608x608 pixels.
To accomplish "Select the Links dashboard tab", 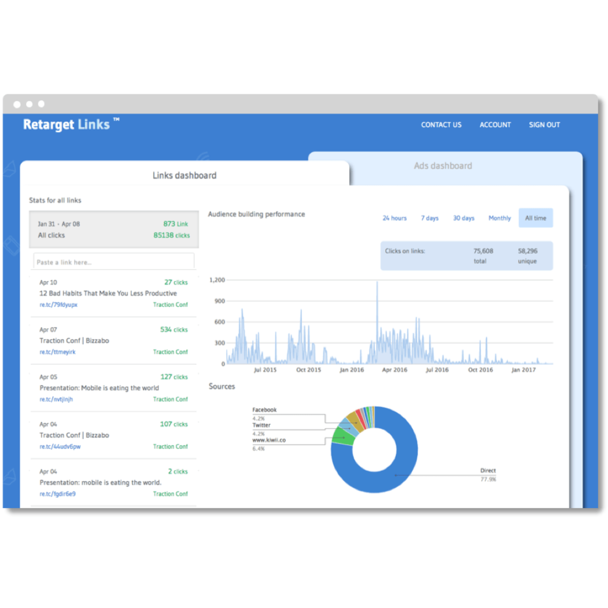I will [184, 175].
